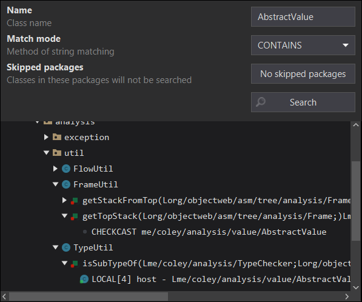This screenshot has width=362, height=302.
Task: Click the util folder icon
Action: (57, 153)
